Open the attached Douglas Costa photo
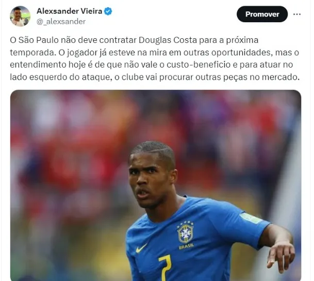Screen dimensions: 314x281 click(x=156, y=185)
